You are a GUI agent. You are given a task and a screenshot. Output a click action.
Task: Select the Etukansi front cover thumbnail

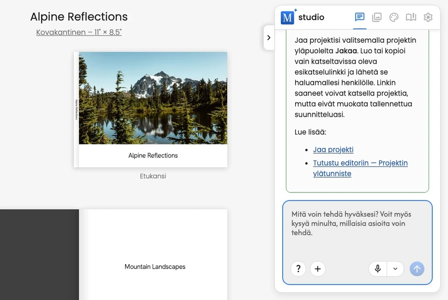[x=151, y=109]
